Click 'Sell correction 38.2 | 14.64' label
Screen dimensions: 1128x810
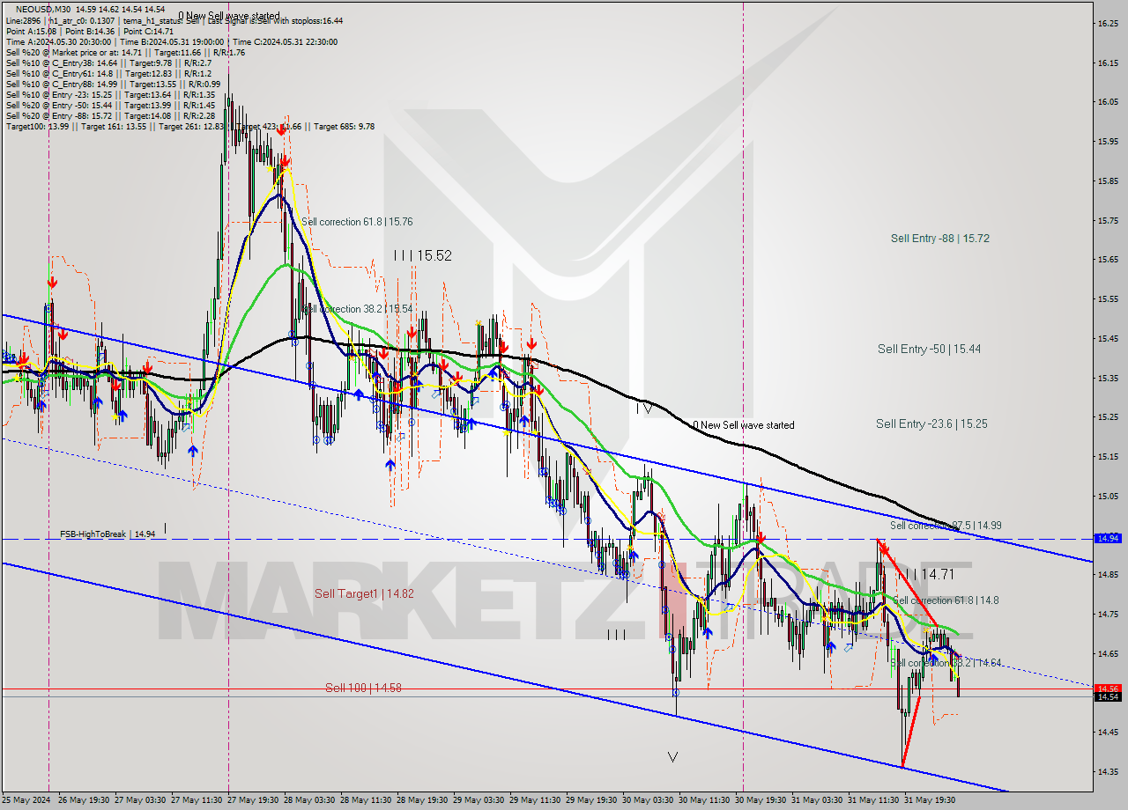946,663
